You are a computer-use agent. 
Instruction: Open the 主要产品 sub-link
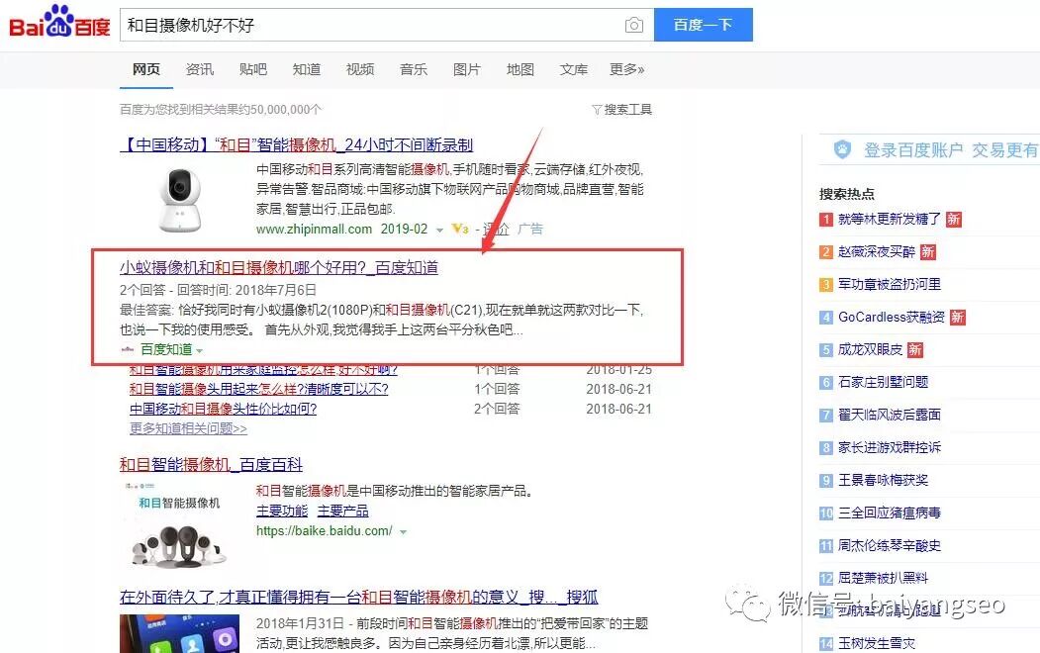click(343, 512)
